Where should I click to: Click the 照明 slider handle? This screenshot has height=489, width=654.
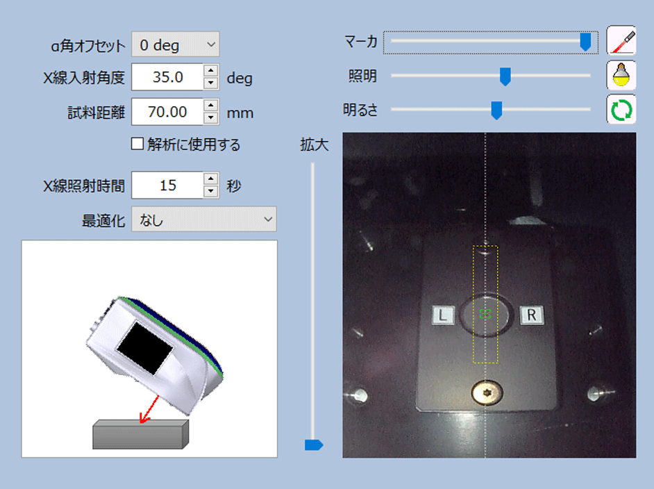505,76
